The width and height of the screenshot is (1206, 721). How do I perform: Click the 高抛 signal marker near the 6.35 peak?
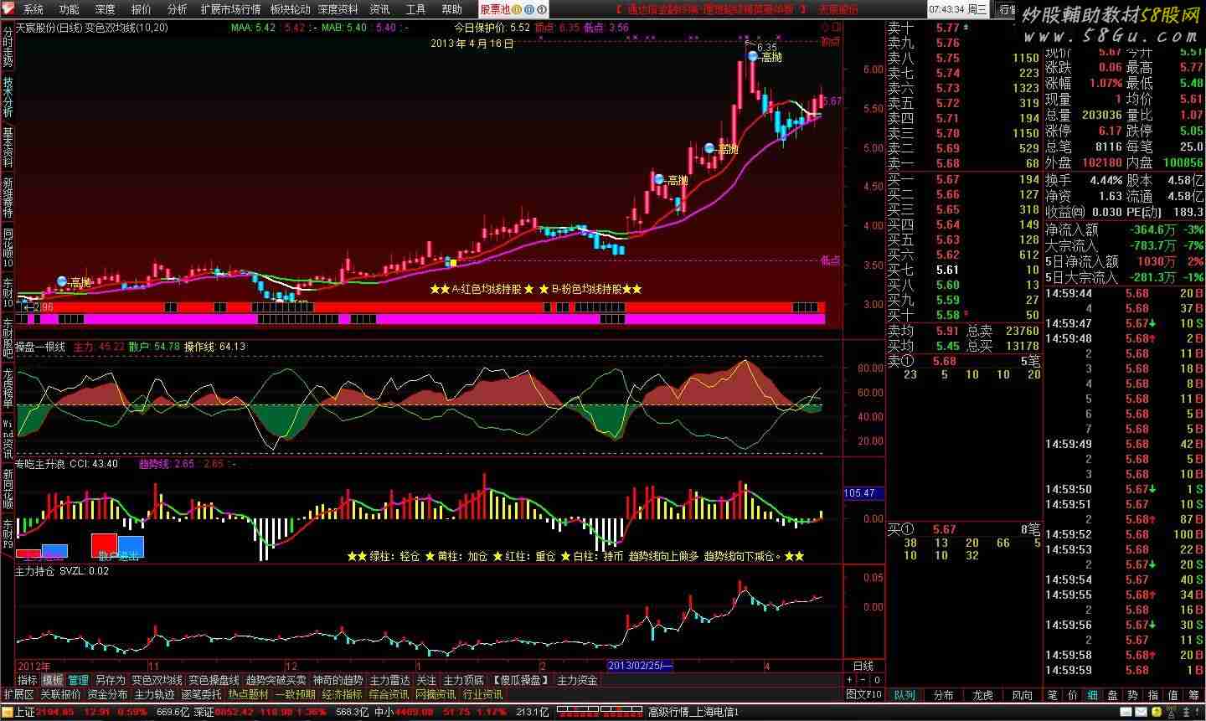[x=752, y=57]
